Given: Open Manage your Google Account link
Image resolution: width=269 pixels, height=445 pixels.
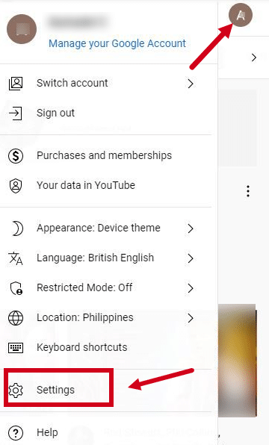Looking at the screenshot, I should pyautogui.click(x=117, y=43).
